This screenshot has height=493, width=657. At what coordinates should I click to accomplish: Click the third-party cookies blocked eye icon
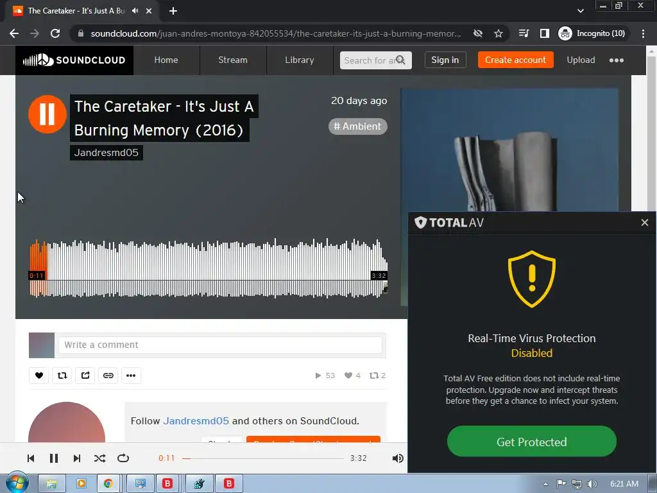(x=477, y=33)
